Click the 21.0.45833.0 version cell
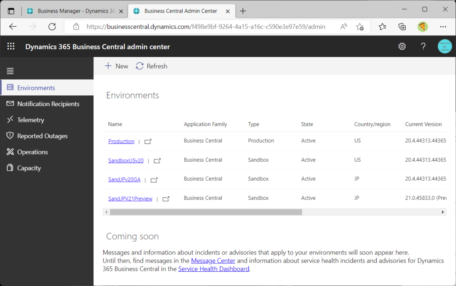This screenshot has height=286, width=456. [426, 198]
